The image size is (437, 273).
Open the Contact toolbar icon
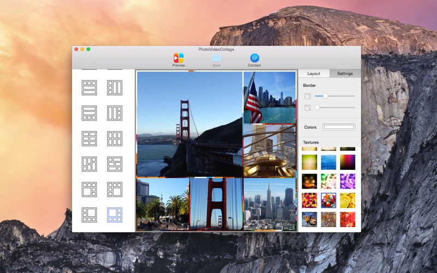pos(255,58)
